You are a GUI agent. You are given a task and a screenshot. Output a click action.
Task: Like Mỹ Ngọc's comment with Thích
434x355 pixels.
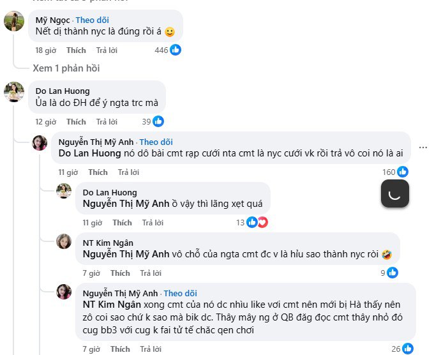[76, 50]
